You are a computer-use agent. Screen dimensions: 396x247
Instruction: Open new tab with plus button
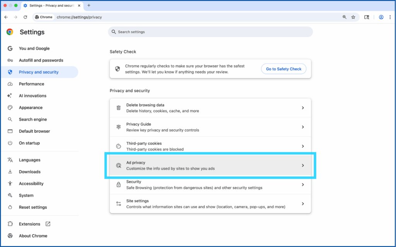point(89,5)
